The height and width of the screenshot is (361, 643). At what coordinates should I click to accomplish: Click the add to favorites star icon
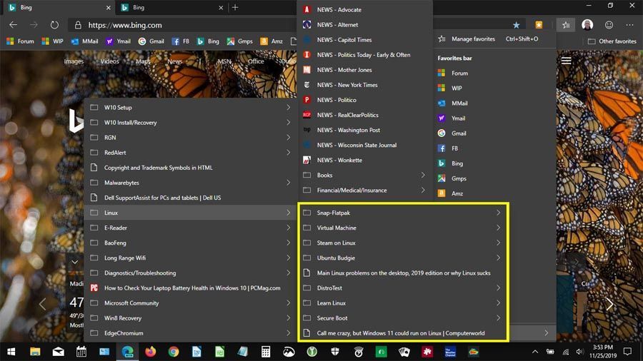(x=517, y=25)
